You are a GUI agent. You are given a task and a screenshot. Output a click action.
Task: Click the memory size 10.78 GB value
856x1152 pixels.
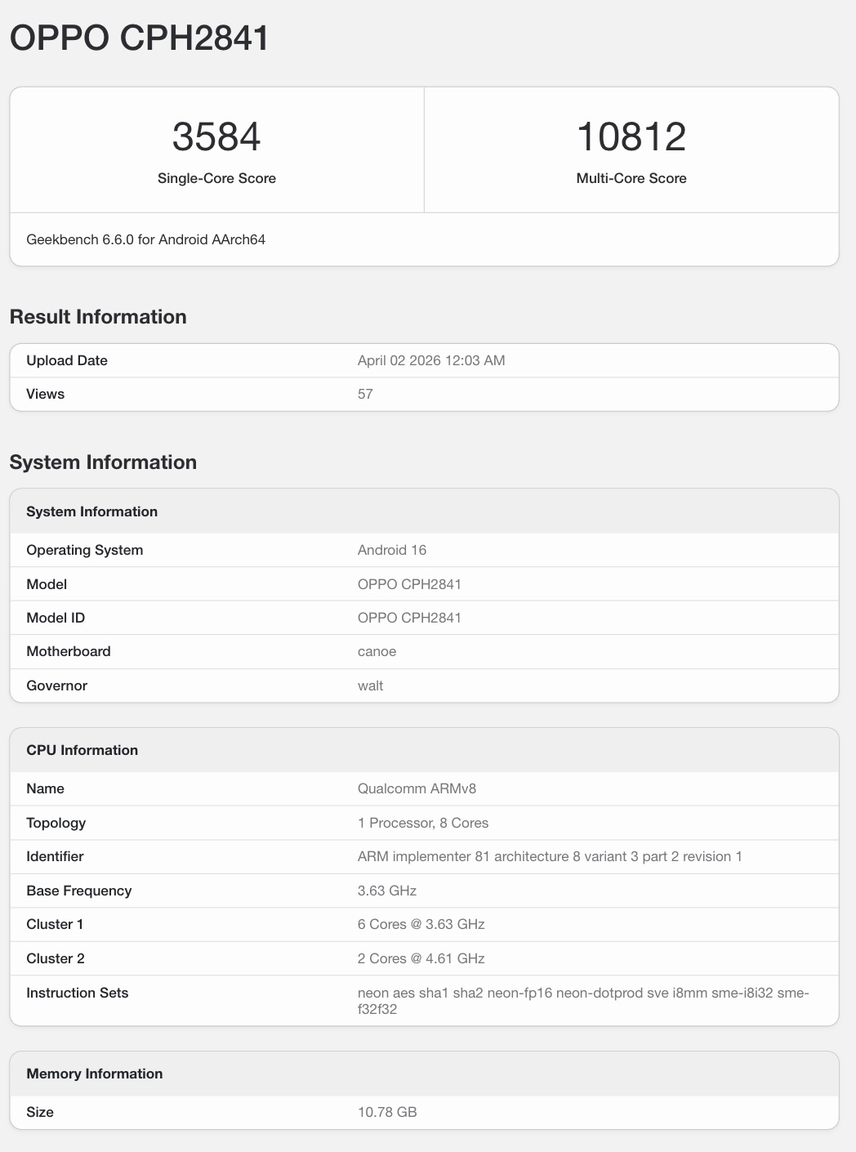(x=387, y=1112)
